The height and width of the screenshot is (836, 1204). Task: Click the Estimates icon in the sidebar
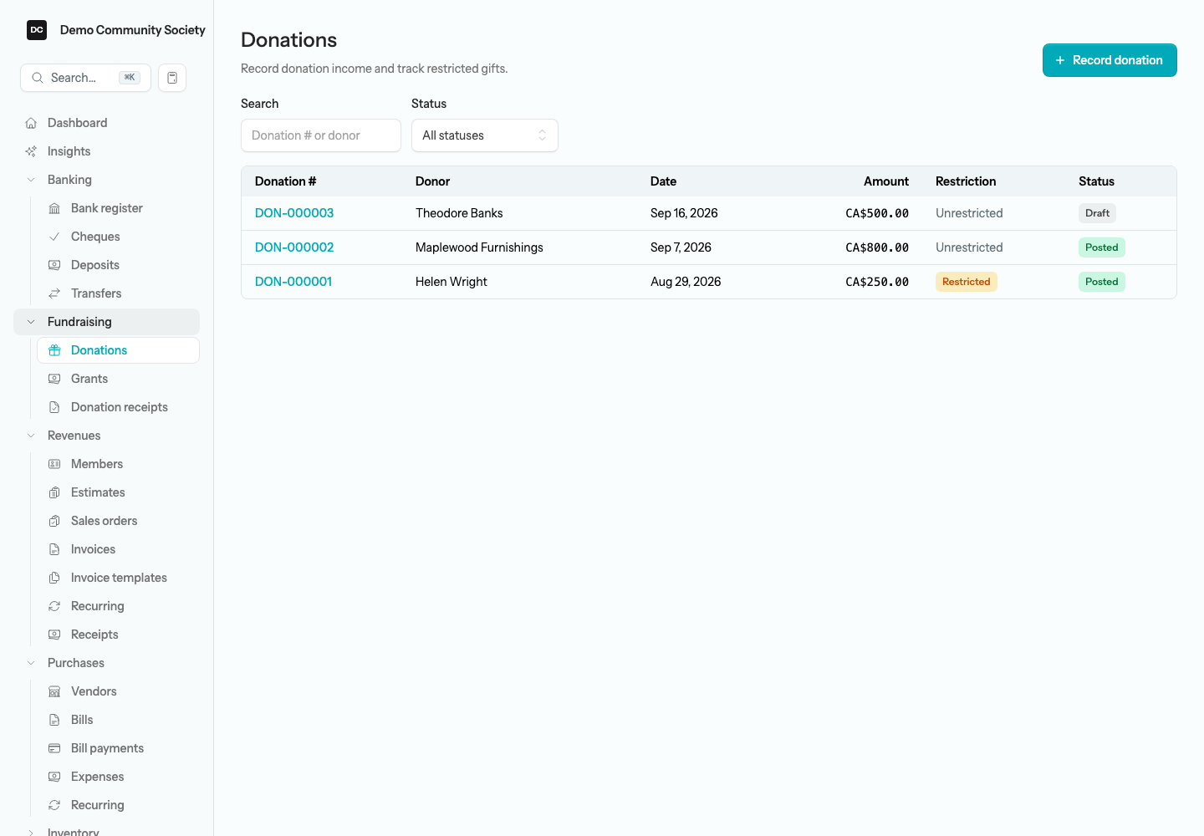coord(54,492)
